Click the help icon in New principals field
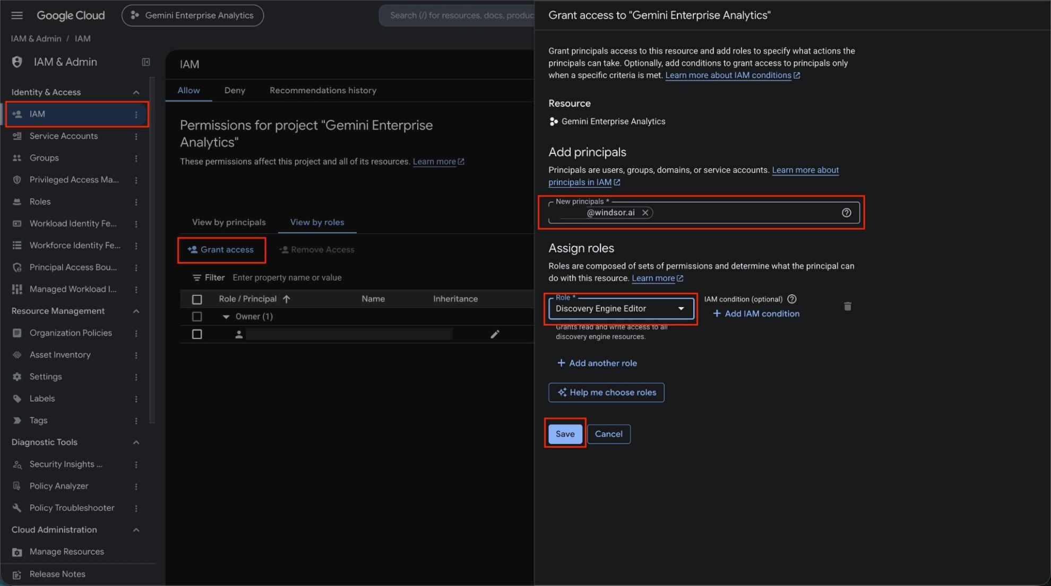Viewport: 1051px width, 586px height. click(x=846, y=213)
